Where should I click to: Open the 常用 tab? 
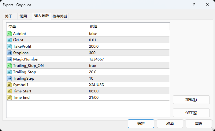pyautogui.click(x=23, y=16)
